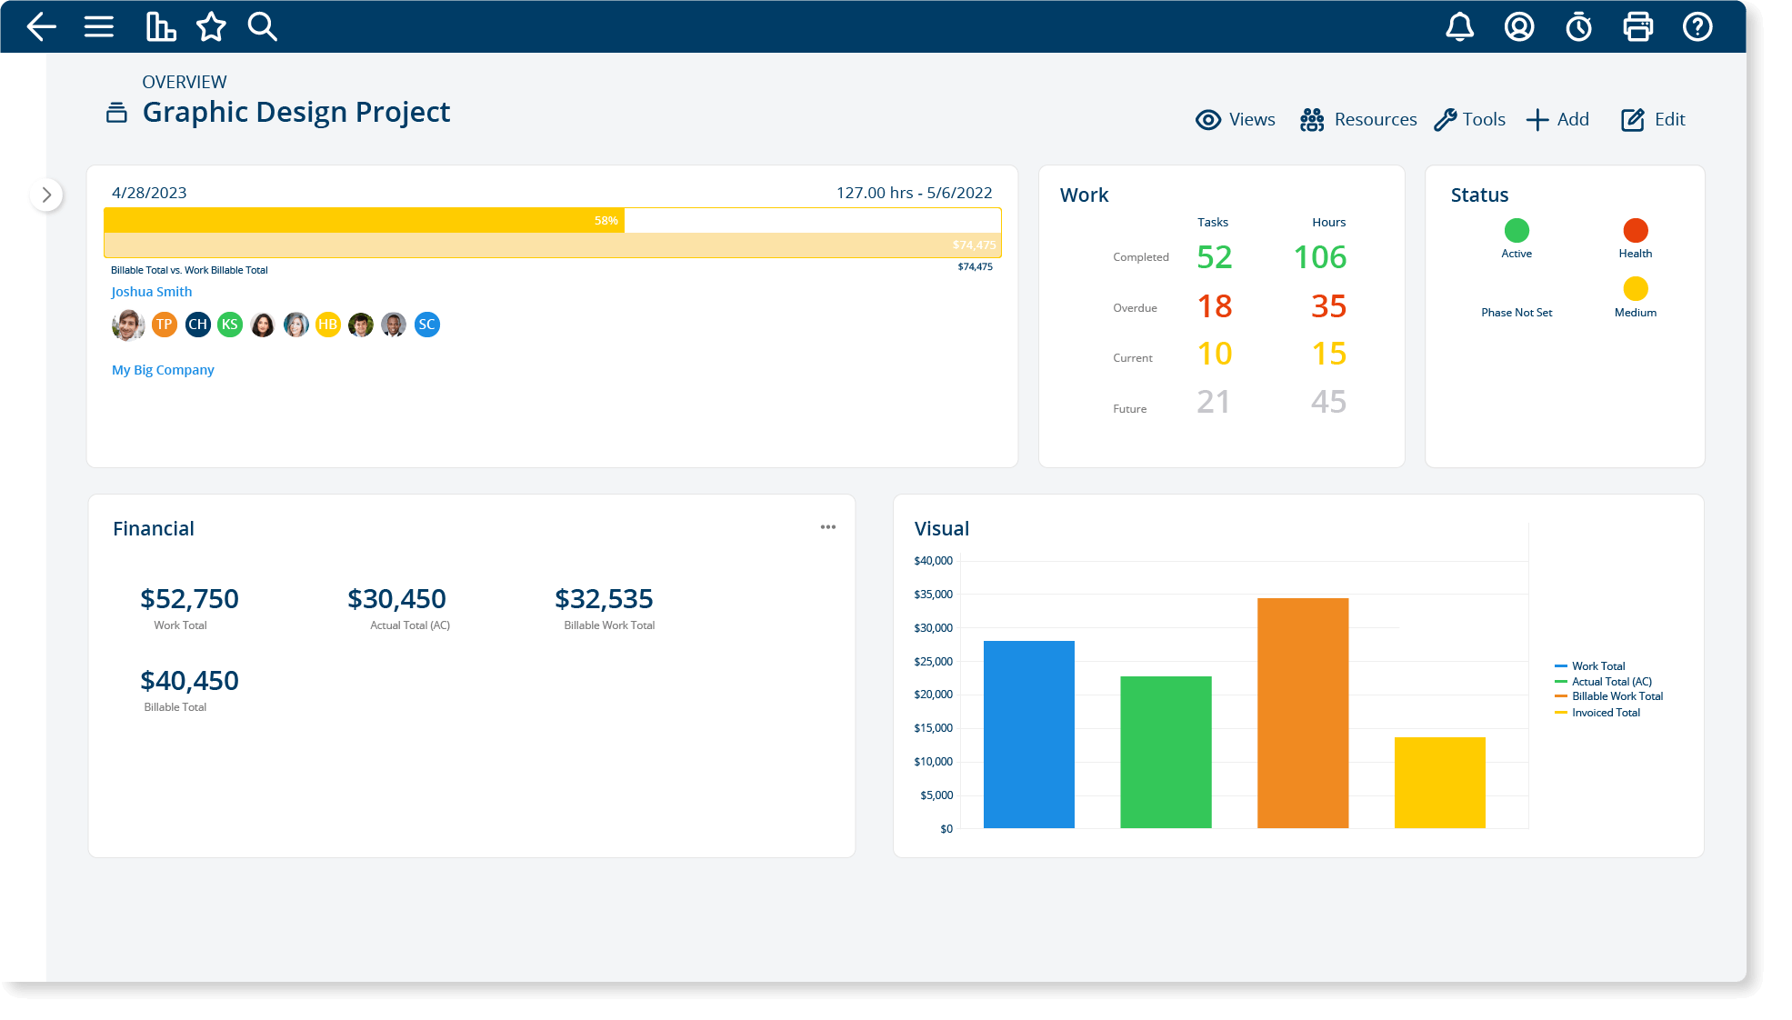The height and width of the screenshot is (1020, 1792).
Task: Click the back arrow in the header
Action: (x=40, y=27)
